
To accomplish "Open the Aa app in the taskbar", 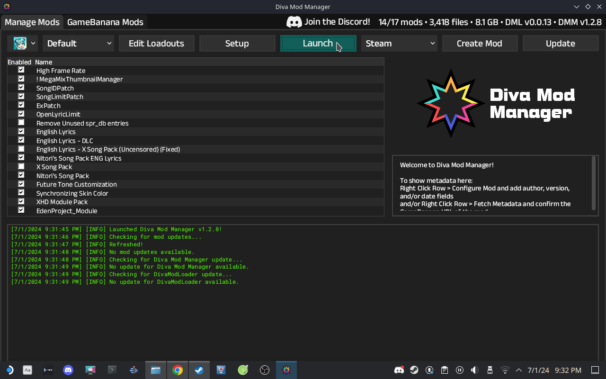I will pyautogui.click(x=27, y=370).
